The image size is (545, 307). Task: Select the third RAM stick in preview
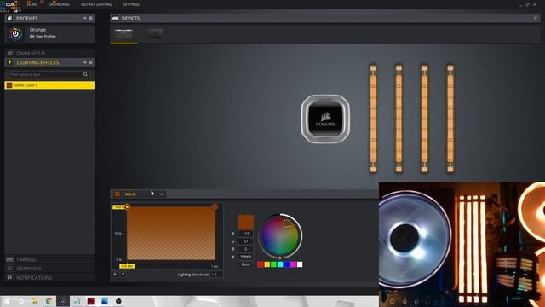(424, 119)
